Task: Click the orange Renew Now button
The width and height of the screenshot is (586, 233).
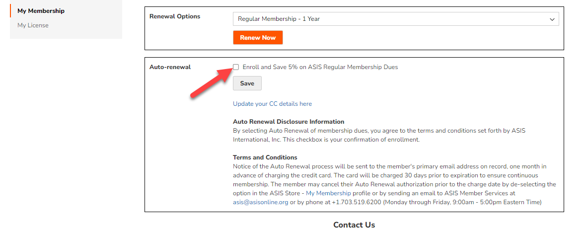Action: [258, 37]
